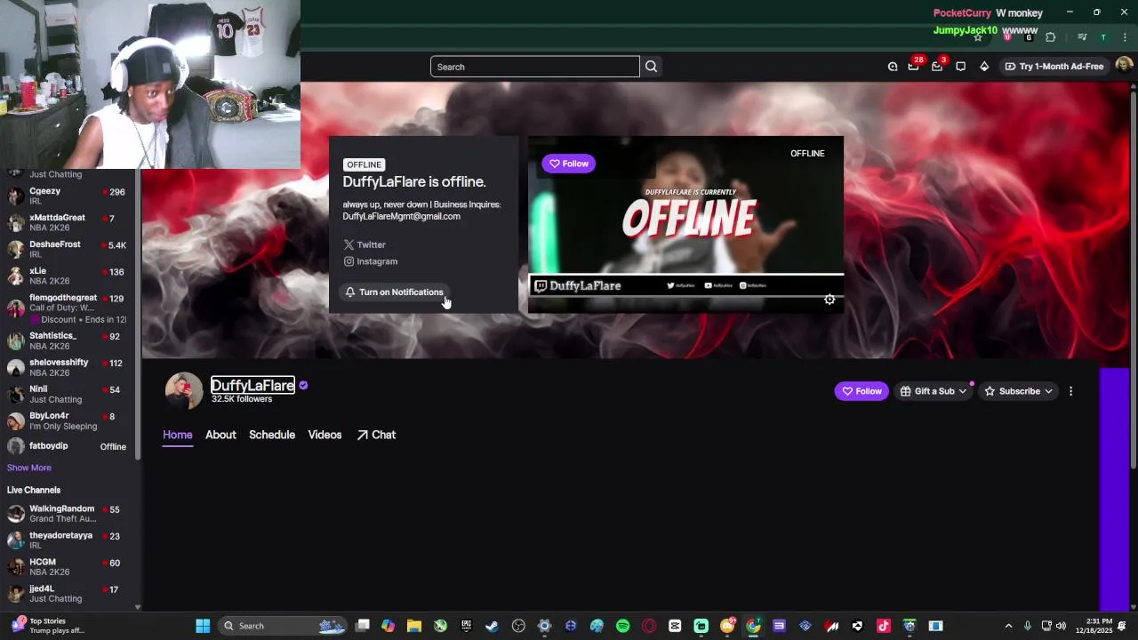
Task: Click the verified badge next to DuffyLaFlare
Action: click(x=303, y=386)
